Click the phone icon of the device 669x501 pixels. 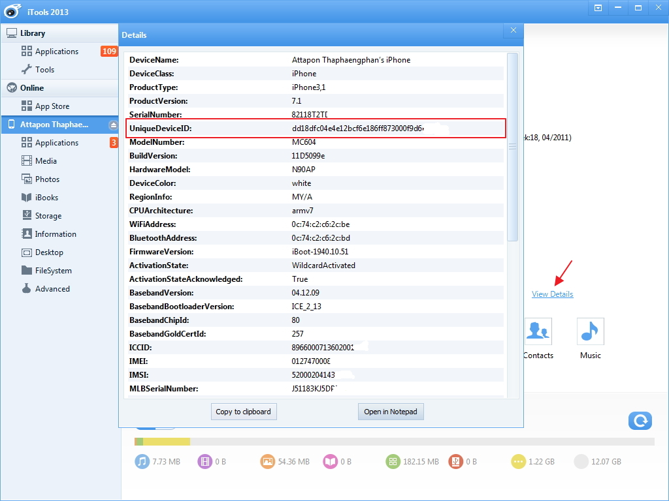[x=12, y=125]
